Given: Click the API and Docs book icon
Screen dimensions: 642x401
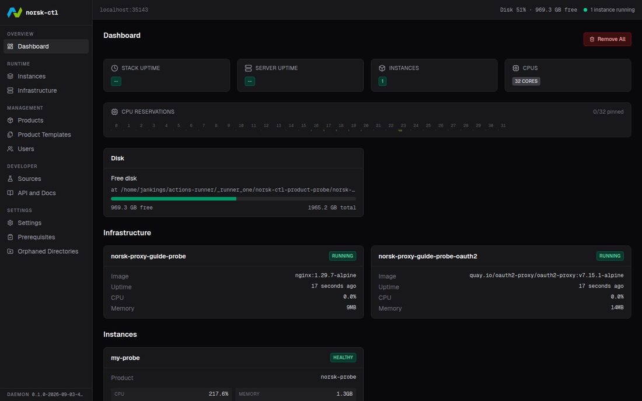Looking at the screenshot, I should (11, 194).
